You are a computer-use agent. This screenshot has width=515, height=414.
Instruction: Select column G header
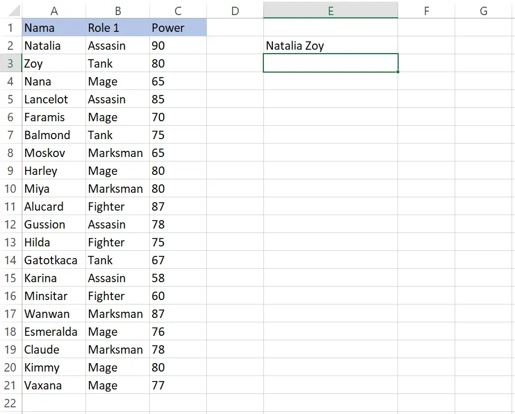[x=484, y=10]
